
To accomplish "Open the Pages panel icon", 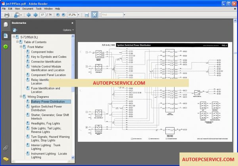I will pyautogui.click(x=6, y=24).
